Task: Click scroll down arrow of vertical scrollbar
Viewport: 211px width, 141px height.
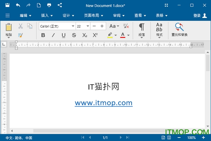Action: pyautogui.click(x=207, y=126)
